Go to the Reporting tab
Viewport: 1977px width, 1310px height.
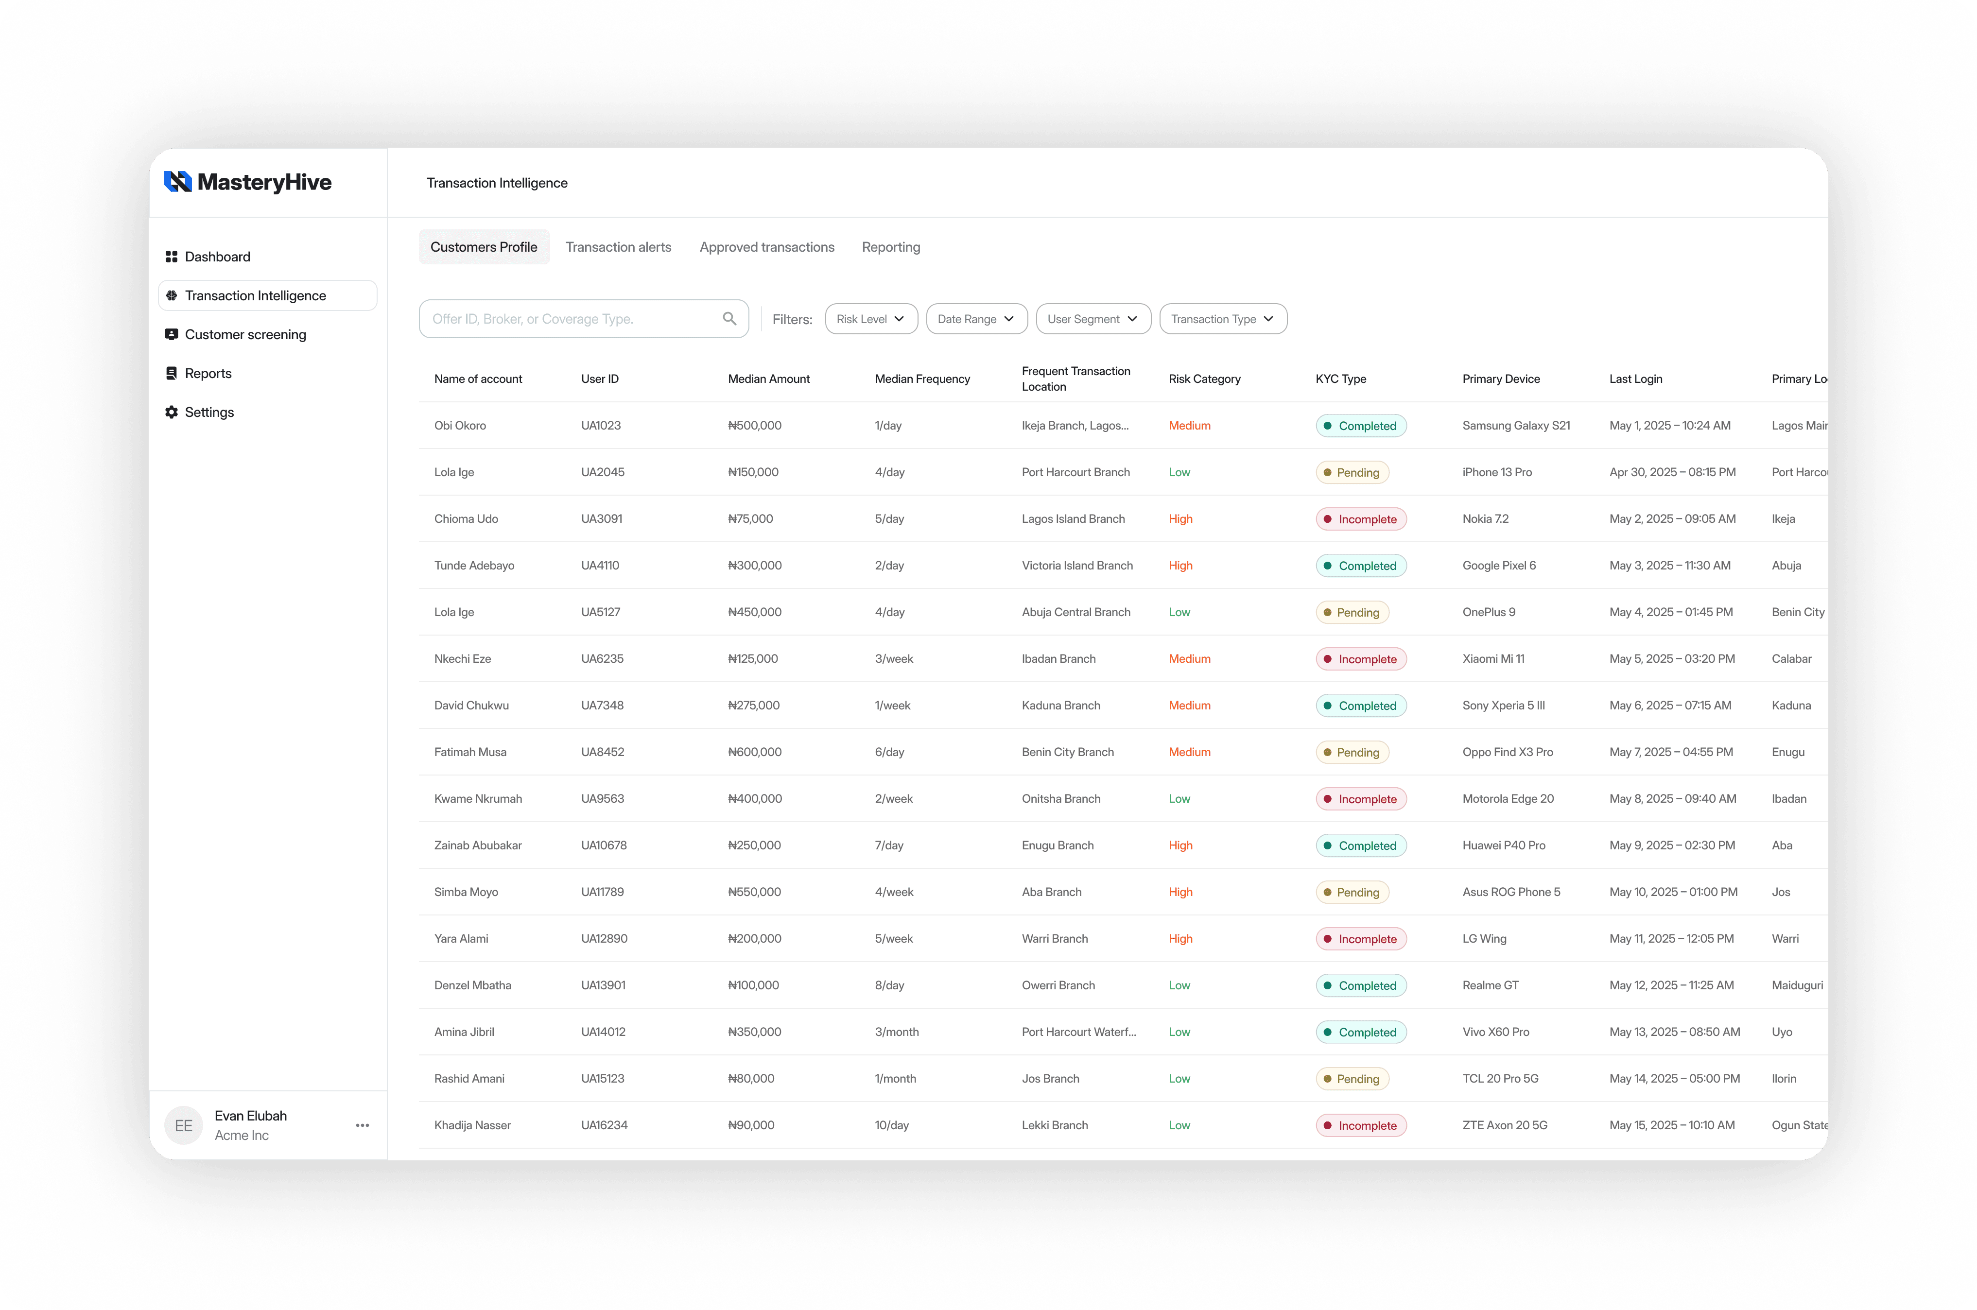click(891, 247)
